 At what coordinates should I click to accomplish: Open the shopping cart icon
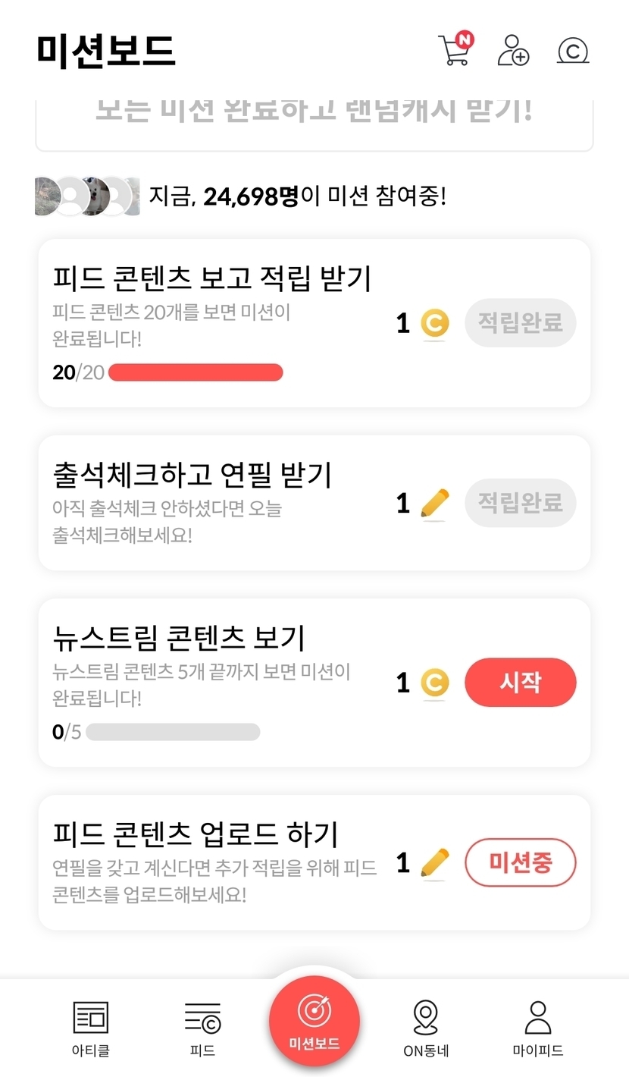pyautogui.click(x=454, y=50)
